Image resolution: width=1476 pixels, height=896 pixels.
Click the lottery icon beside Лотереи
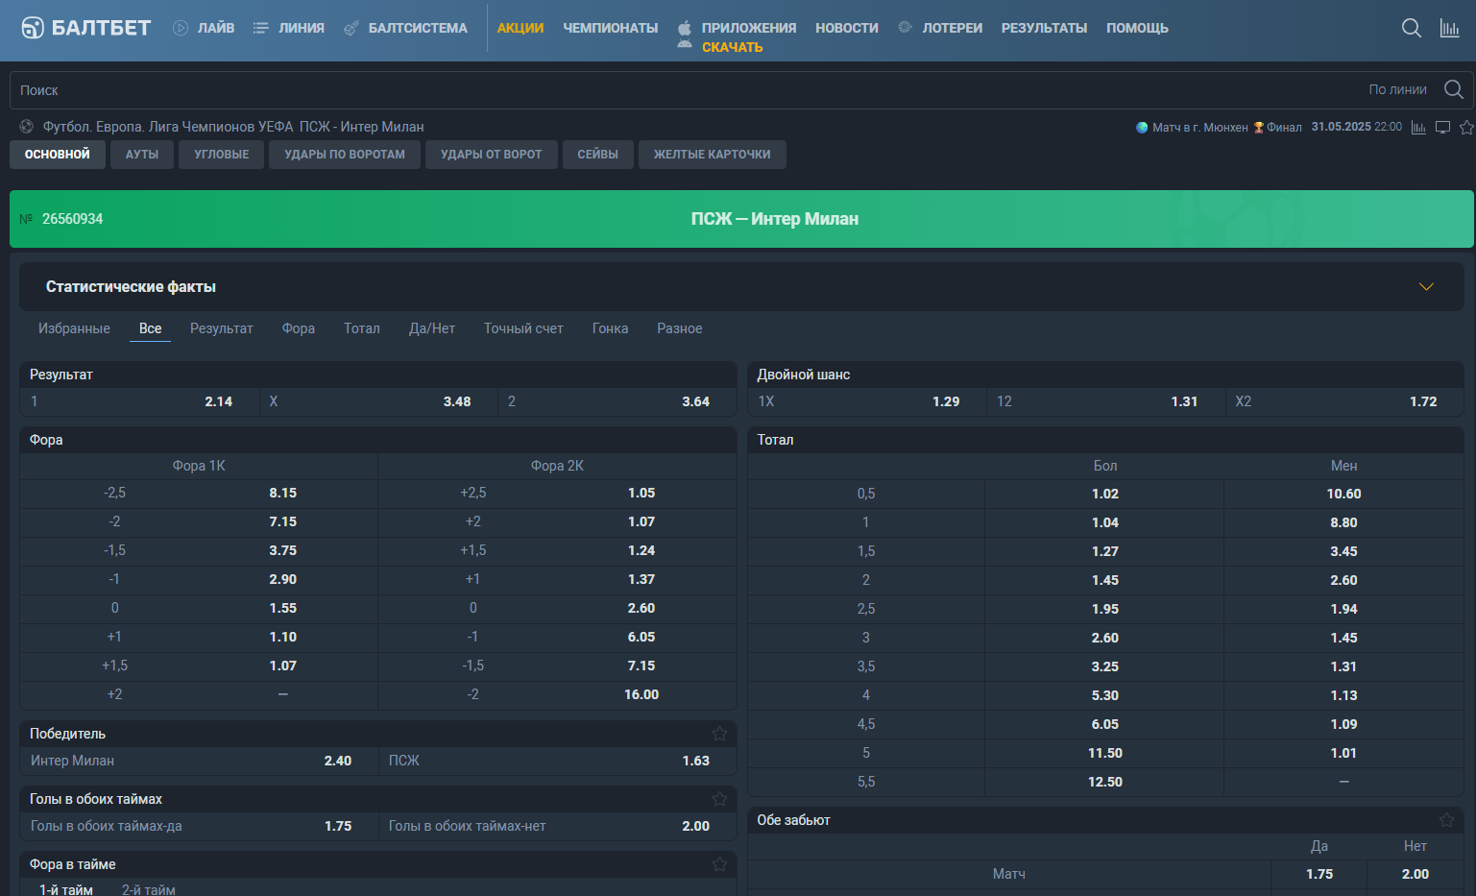pos(905,27)
